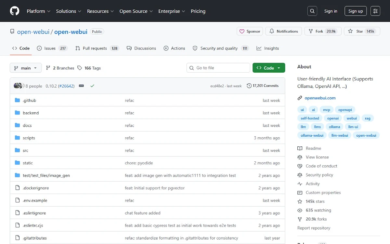Click the .github folder icon
This screenshot has width=390, height=244.
18,101
